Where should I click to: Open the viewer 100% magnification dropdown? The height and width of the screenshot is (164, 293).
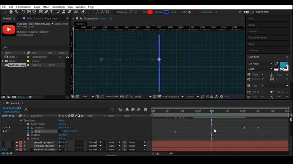coord(87,97)
